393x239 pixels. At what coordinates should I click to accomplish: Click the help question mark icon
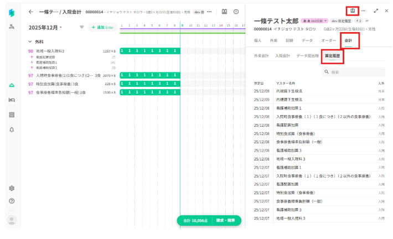tap(12, 201)
